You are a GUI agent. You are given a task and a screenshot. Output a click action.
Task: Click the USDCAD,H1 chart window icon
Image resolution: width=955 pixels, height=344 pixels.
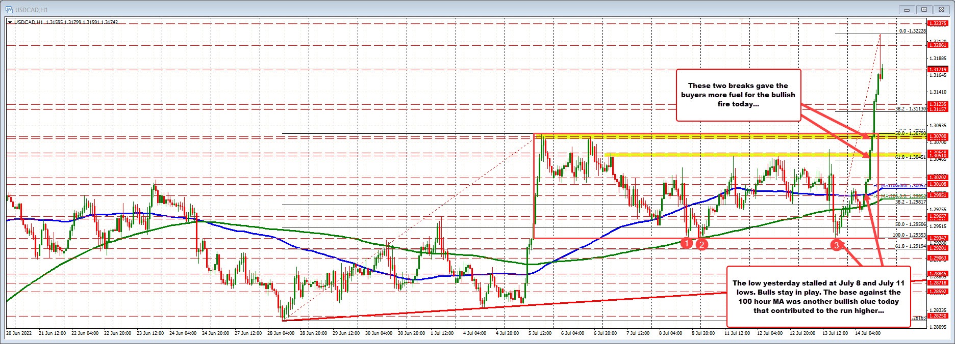[x=8, y=9]
